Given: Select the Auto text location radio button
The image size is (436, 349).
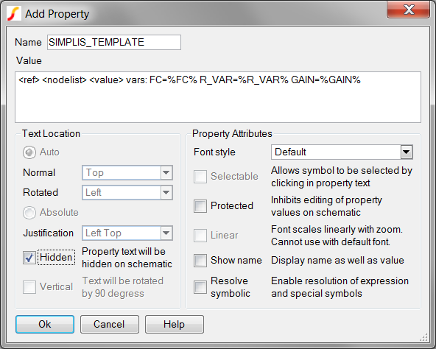Looking at the screenshot, I should 29,152.
